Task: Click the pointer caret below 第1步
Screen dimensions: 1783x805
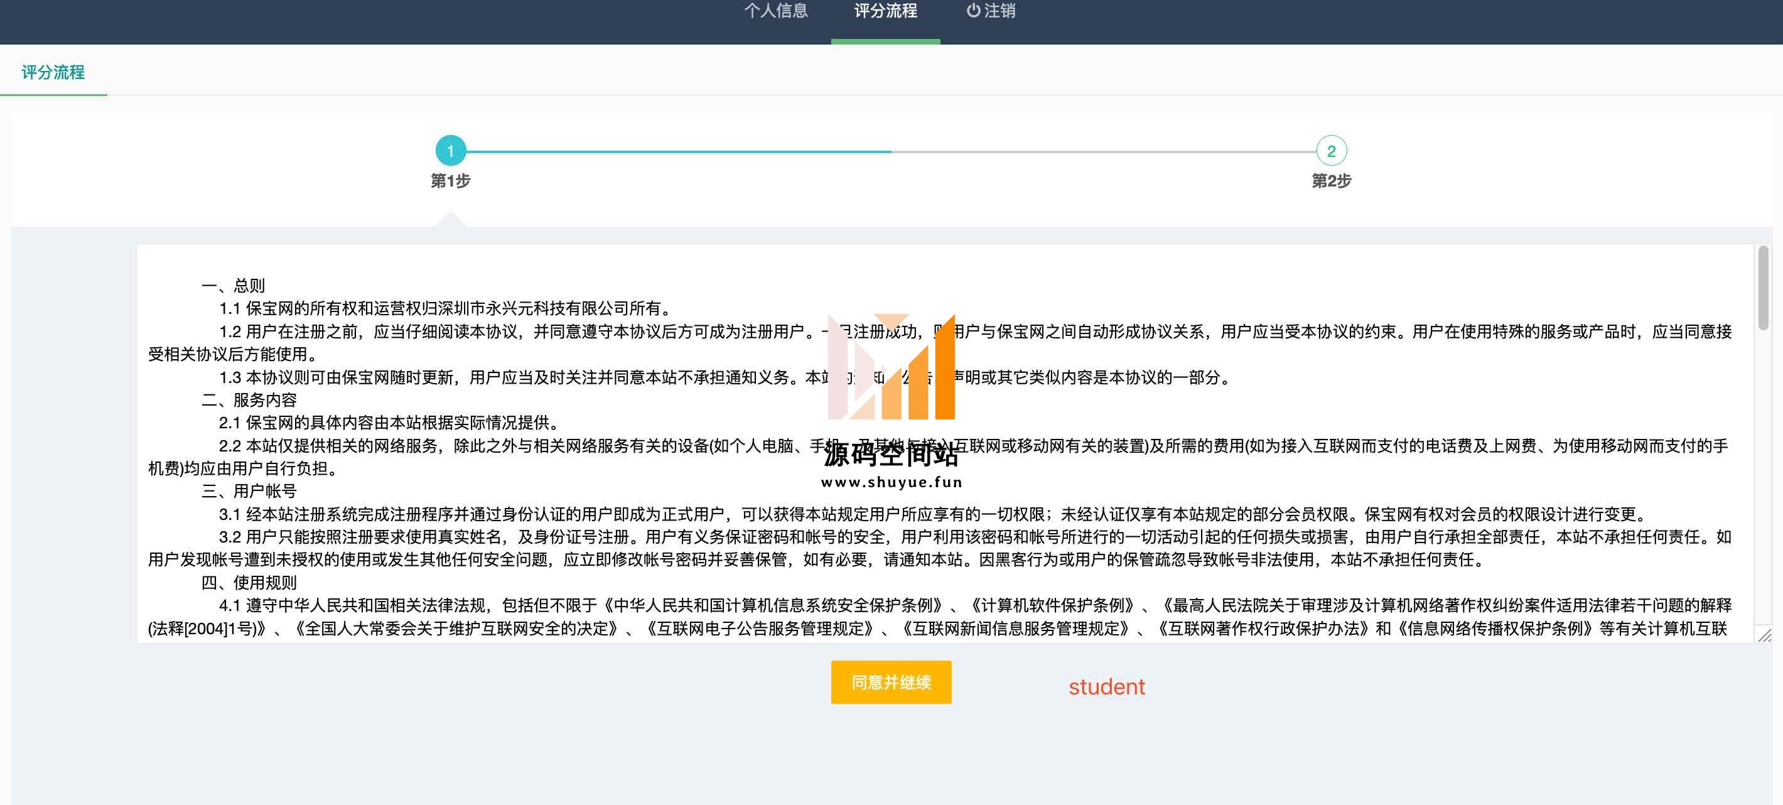Action: (x=451, y=220)
